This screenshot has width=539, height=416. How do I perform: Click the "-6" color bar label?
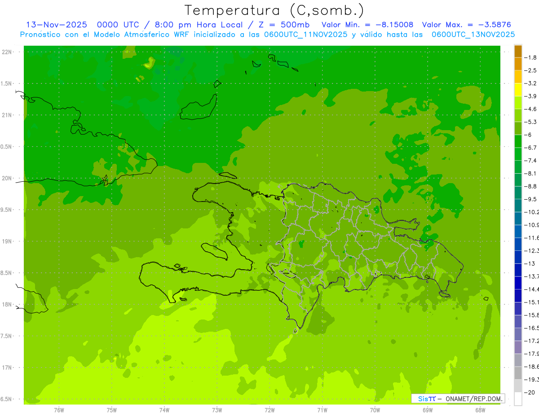pyautogui.click(x=529, y=135)
